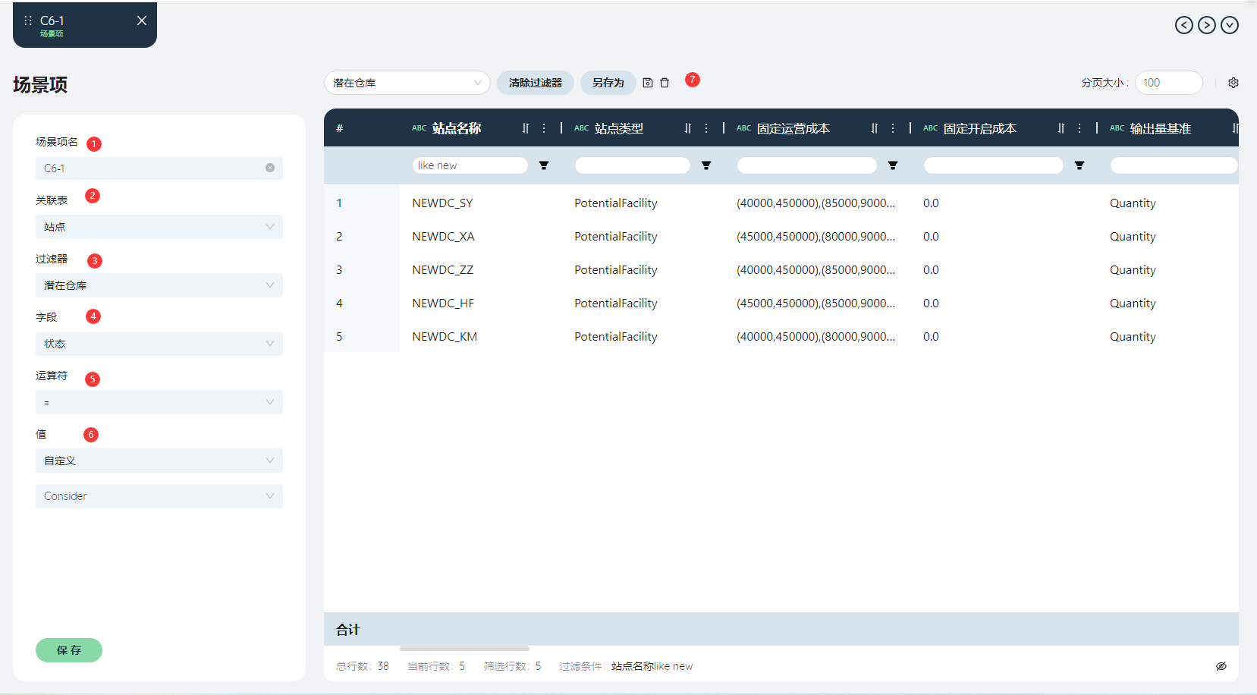Click the 站点类型 filter input box
Screen dimensions: 1257x695
click(x=633, y=165)
